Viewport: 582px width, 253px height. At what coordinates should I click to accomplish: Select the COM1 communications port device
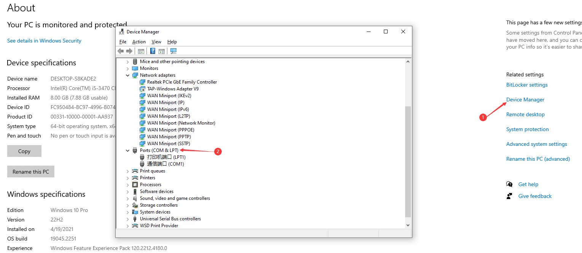coord(165,164)
